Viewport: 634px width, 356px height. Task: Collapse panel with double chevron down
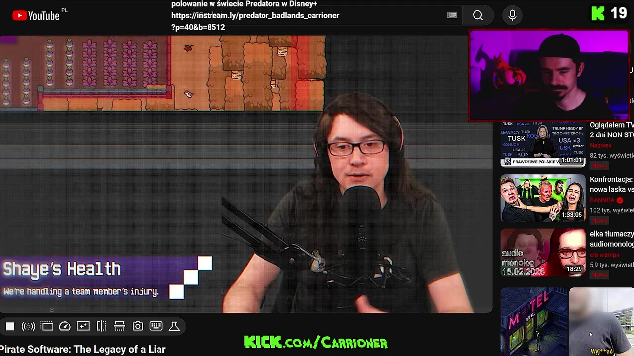point(52,310)
